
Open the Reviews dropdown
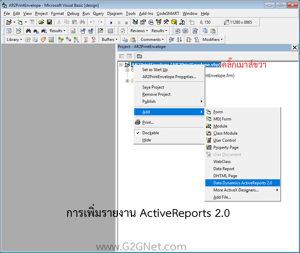[x=139, y=31]
